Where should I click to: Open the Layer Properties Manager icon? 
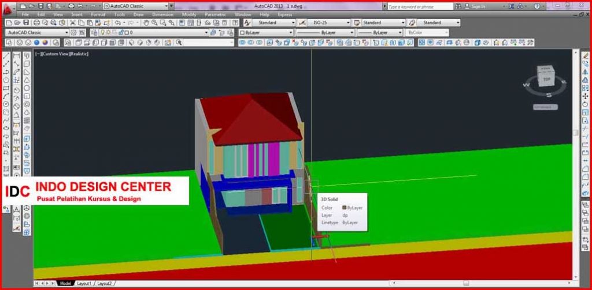(94, 33)
